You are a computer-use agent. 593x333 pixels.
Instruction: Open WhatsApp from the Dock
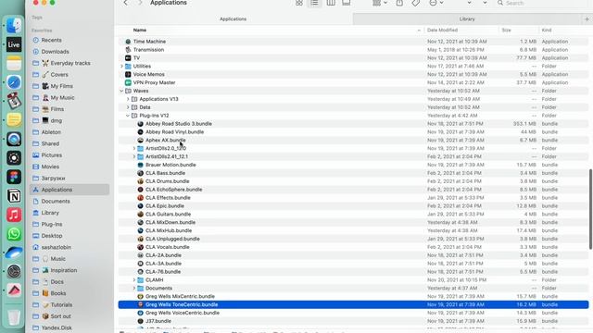click(14, 234)
